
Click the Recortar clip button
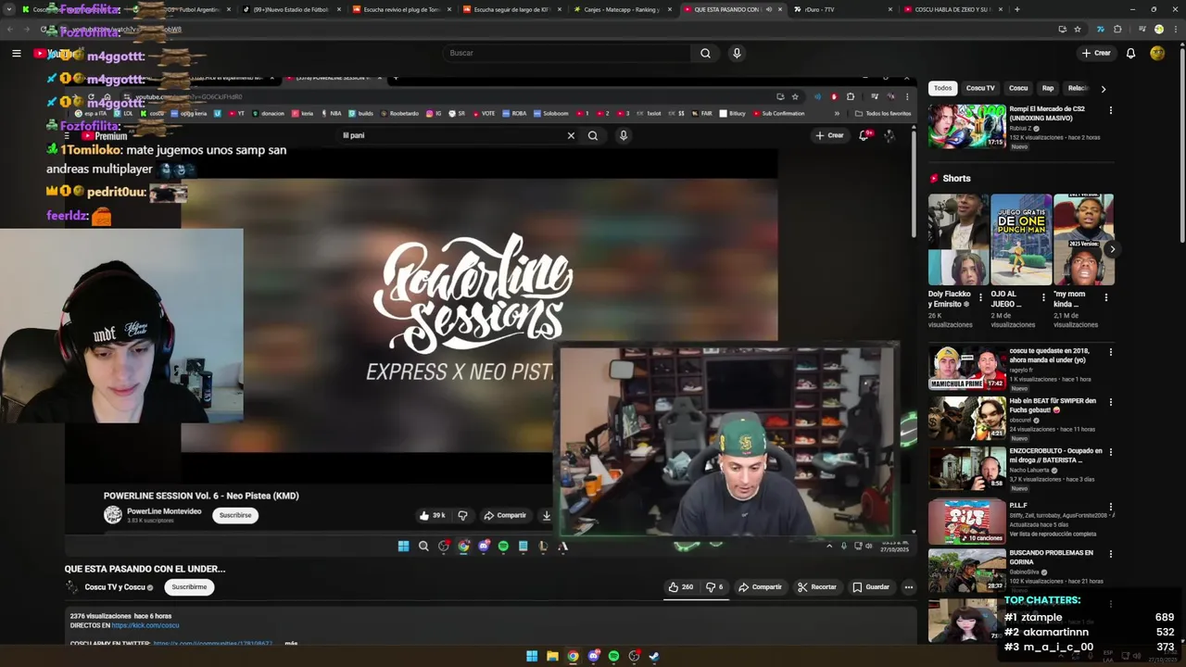(x=817, y=586)
